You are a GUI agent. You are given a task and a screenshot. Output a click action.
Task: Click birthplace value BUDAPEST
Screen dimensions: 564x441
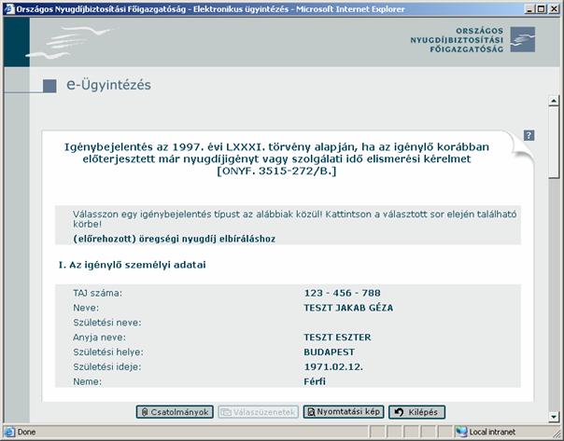pyautogui.click(x=329, y=351)
